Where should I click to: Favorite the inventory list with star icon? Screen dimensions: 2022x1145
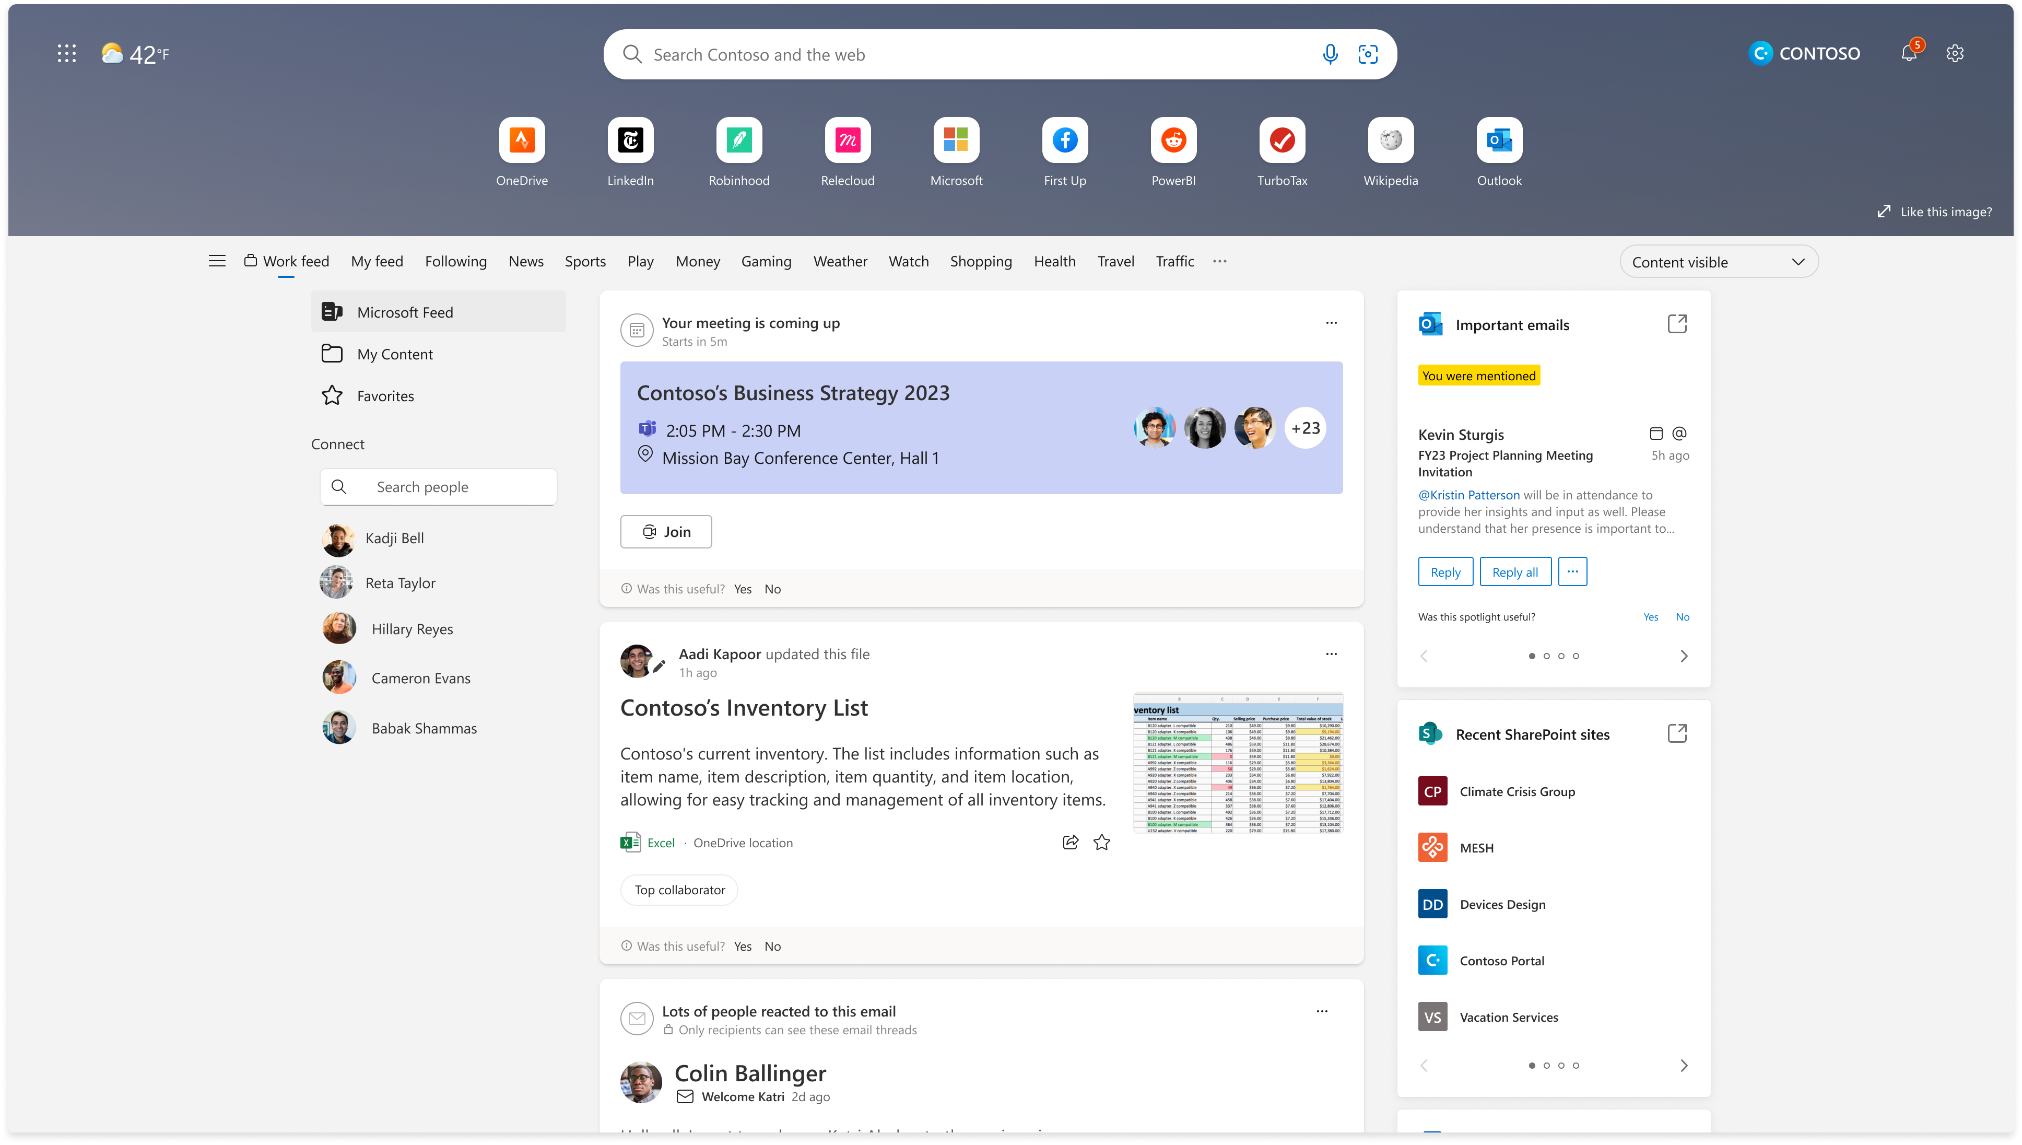[1101, 842]
